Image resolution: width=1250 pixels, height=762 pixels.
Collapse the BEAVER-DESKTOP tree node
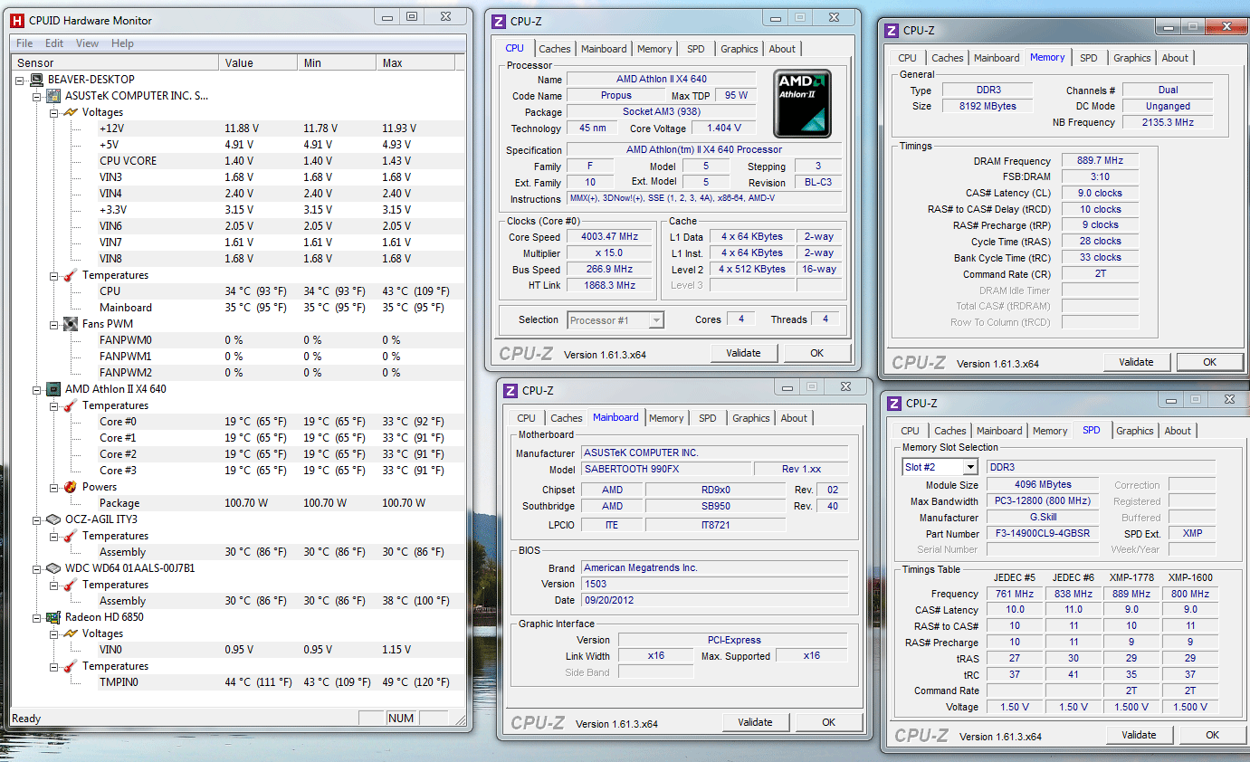pyautogui.click(x=22, y=80)
